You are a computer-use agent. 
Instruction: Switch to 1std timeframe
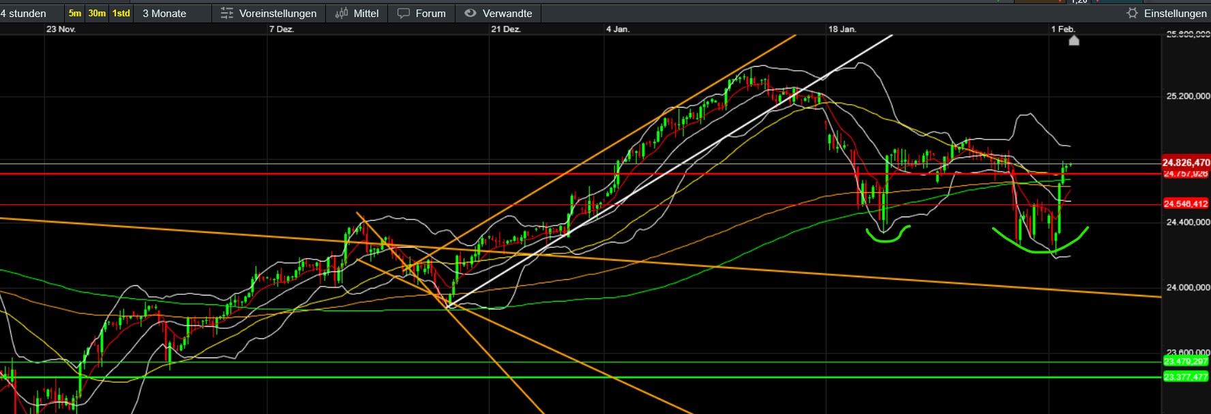(121, 14)
